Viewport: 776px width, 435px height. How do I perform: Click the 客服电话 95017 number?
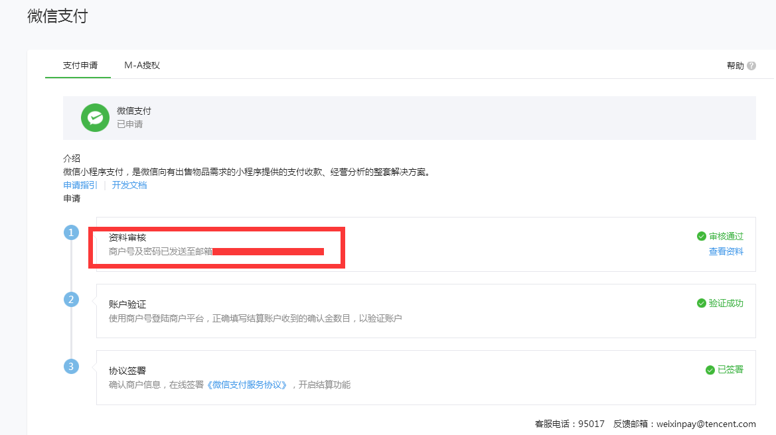click(591, 424)
